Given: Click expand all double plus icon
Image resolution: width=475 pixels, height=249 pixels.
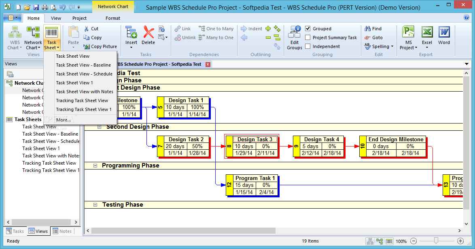Looking at the screenshot, I should 277,29.
